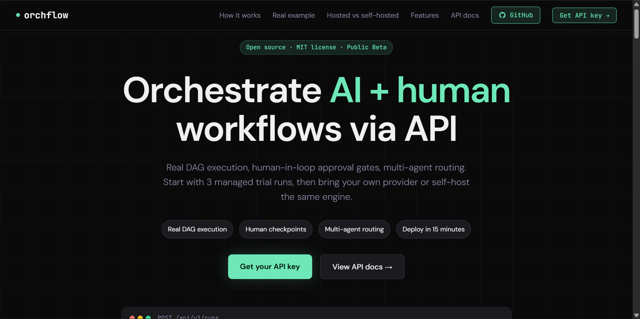Viewport: 640px width, 319px height.
Task: Click the green Get your API key button
Action: [270, 267]
